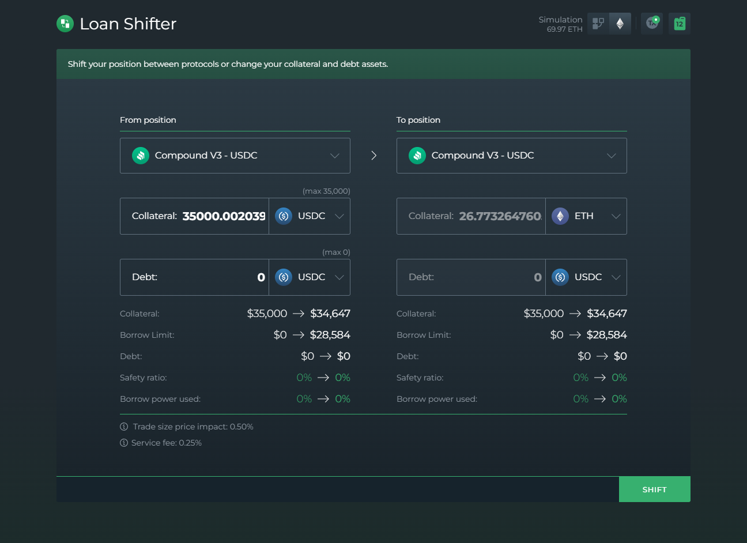
Task: Open From position protocol dropdown
Action: pyautogui.click(x=235, y=156)
